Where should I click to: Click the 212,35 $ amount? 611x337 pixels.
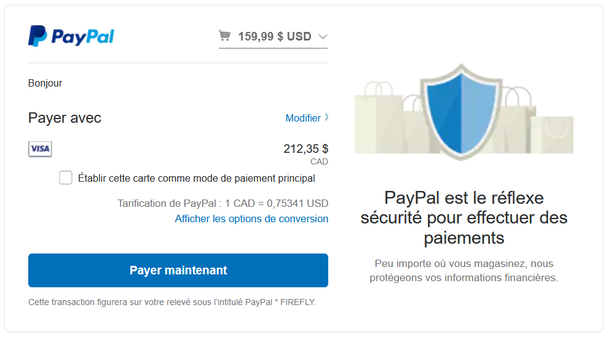tap(305, 149)
